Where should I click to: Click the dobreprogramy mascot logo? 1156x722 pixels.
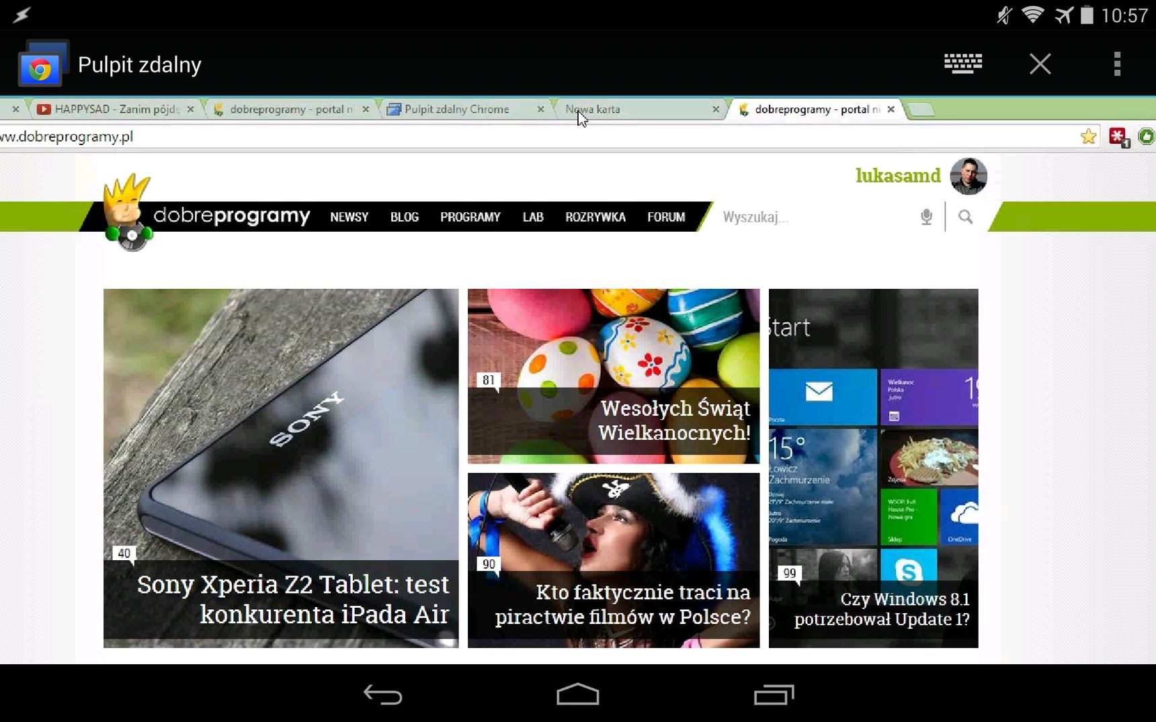pyautogui.click(x=128, y=212)
